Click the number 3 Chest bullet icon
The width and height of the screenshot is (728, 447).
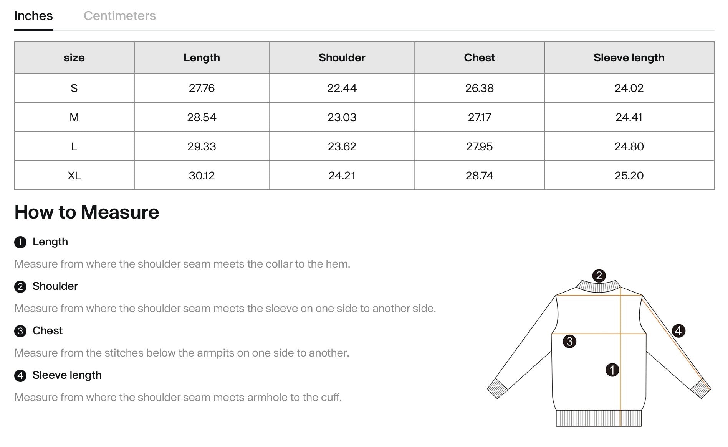[x=20, y=331]
